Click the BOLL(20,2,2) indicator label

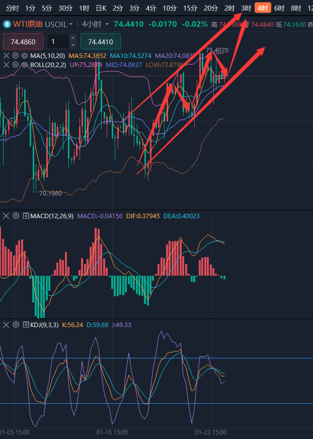(48, 65)
